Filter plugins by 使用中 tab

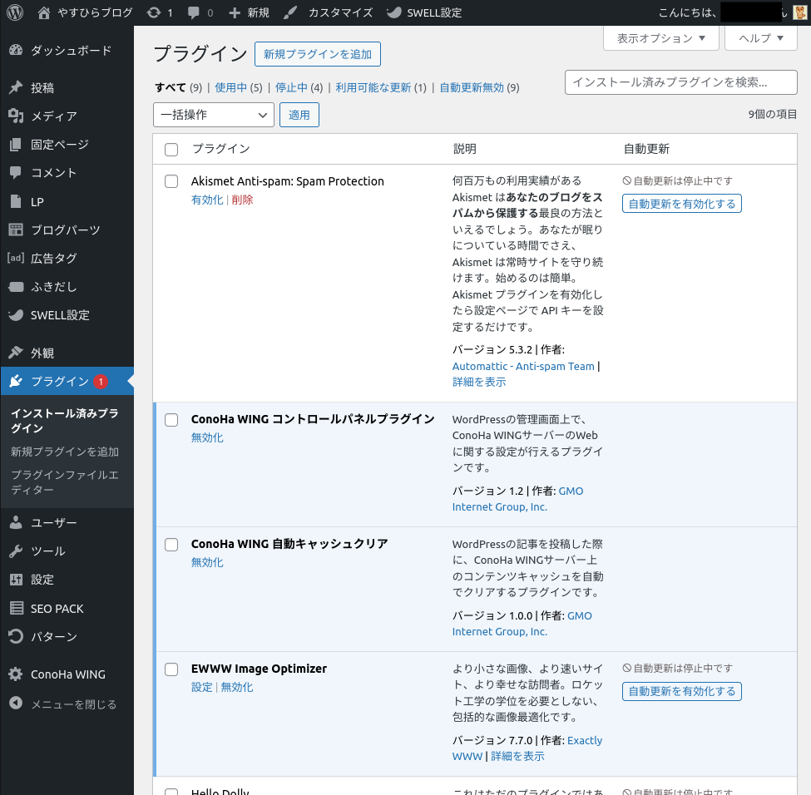coord(230,87)
